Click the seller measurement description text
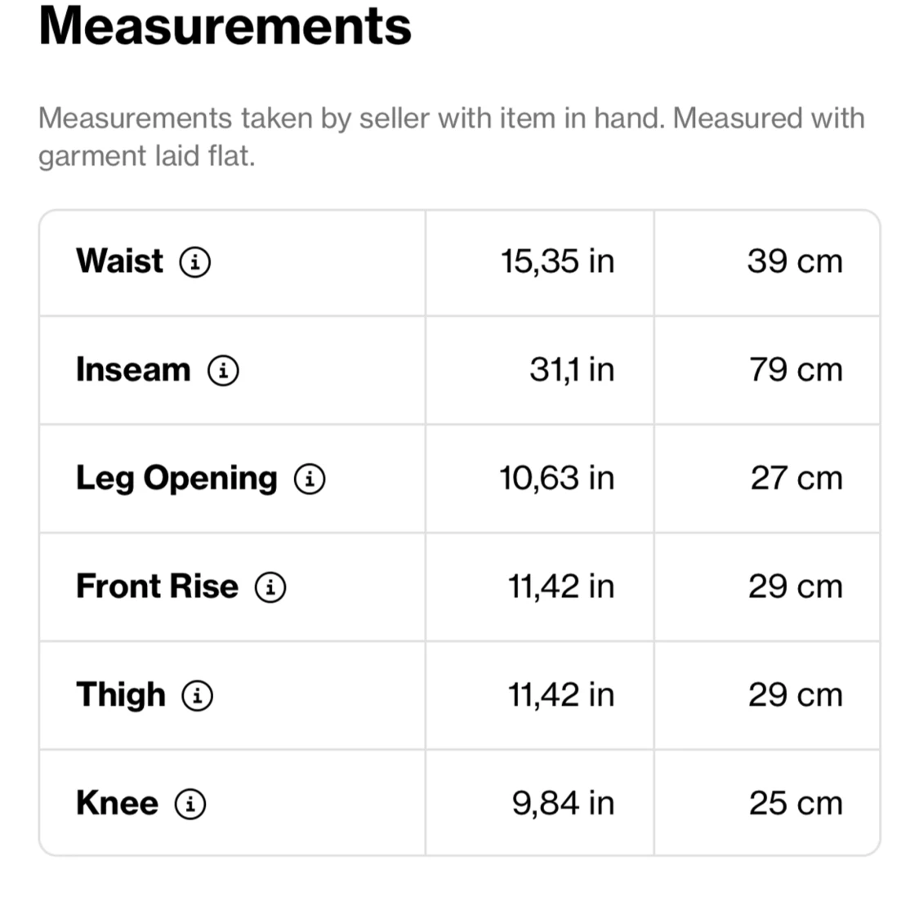 click(x=451, y=136)
